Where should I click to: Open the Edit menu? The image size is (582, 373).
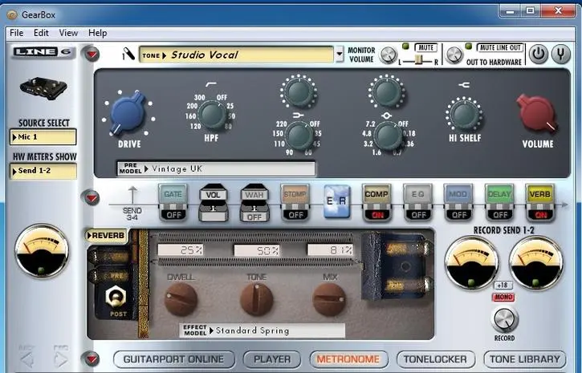(41, 33)
